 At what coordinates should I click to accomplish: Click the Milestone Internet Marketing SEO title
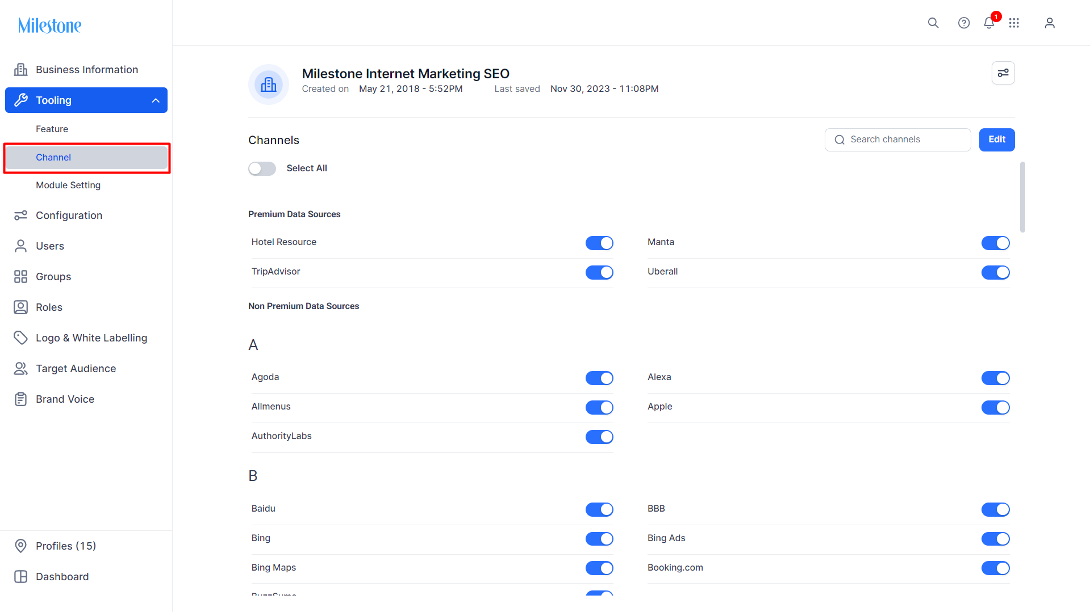pyautogui.click(x=406, y=74)
